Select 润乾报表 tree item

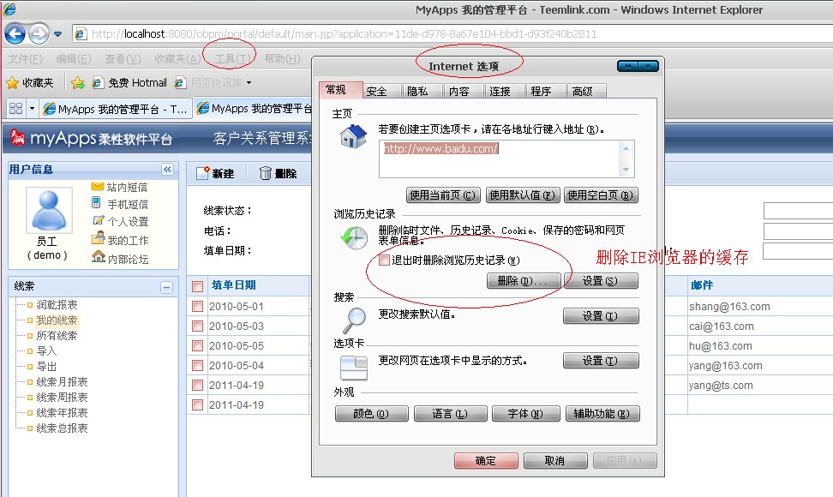point(57,305)
